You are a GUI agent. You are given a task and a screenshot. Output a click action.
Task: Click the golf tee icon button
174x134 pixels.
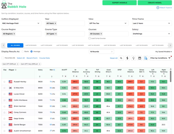click(134, 58)
